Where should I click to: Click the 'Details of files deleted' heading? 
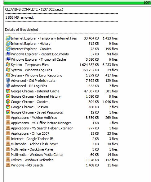[21, 30]
